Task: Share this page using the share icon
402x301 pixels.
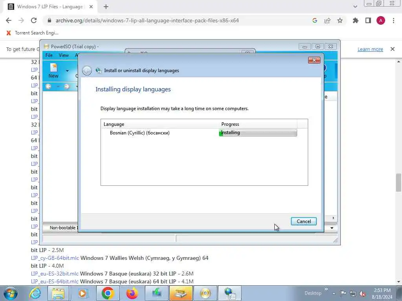Action: point(327,20)
